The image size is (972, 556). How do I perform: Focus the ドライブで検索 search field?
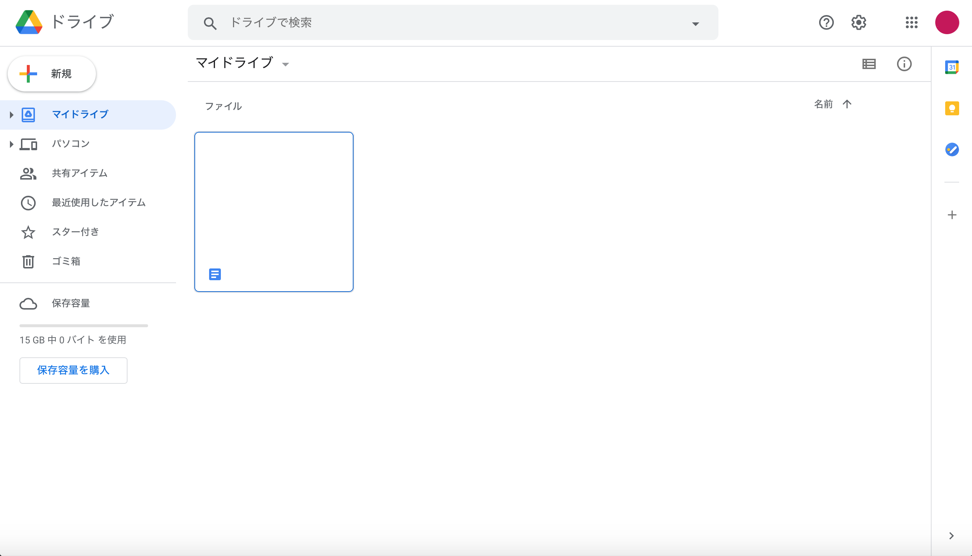[x=453, y=22]
